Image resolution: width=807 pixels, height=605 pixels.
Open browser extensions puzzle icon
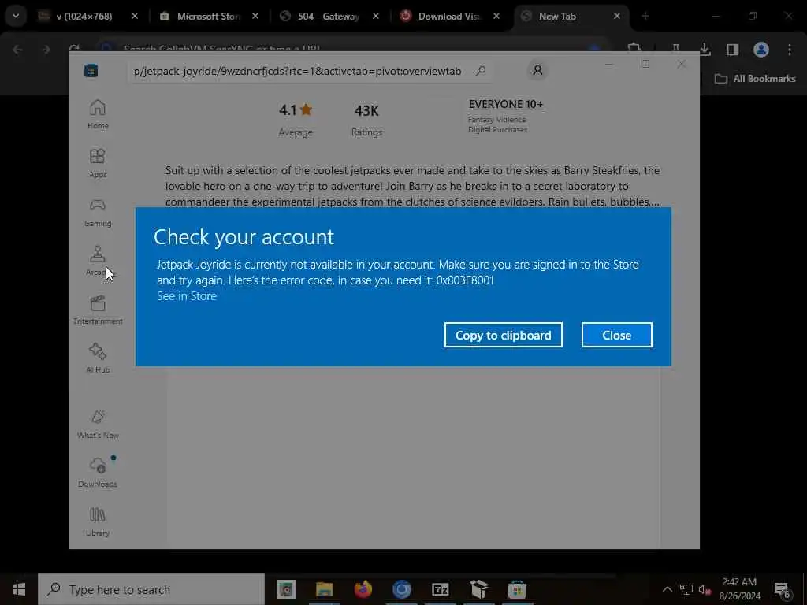634,48
